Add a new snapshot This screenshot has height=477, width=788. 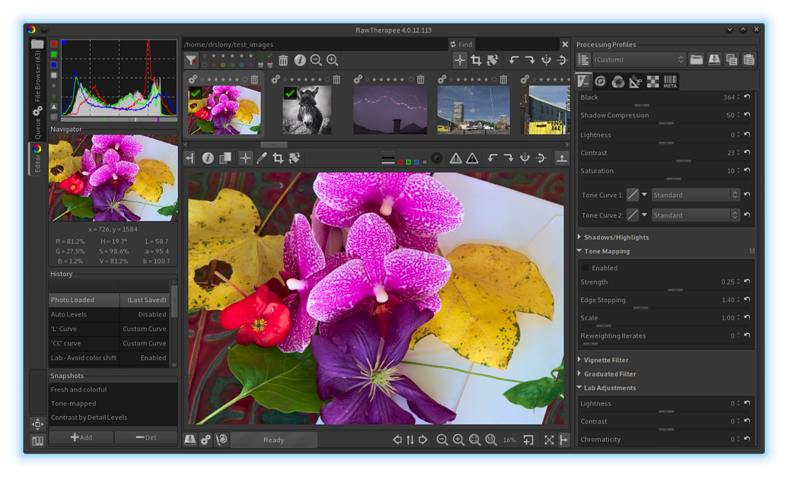pyautogui.click(x=81, y=437)
